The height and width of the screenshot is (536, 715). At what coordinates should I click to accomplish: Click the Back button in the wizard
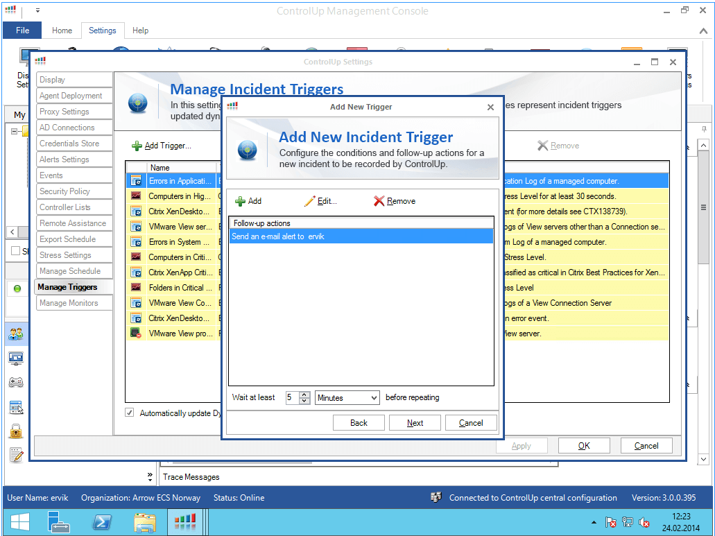pos(359,423)
